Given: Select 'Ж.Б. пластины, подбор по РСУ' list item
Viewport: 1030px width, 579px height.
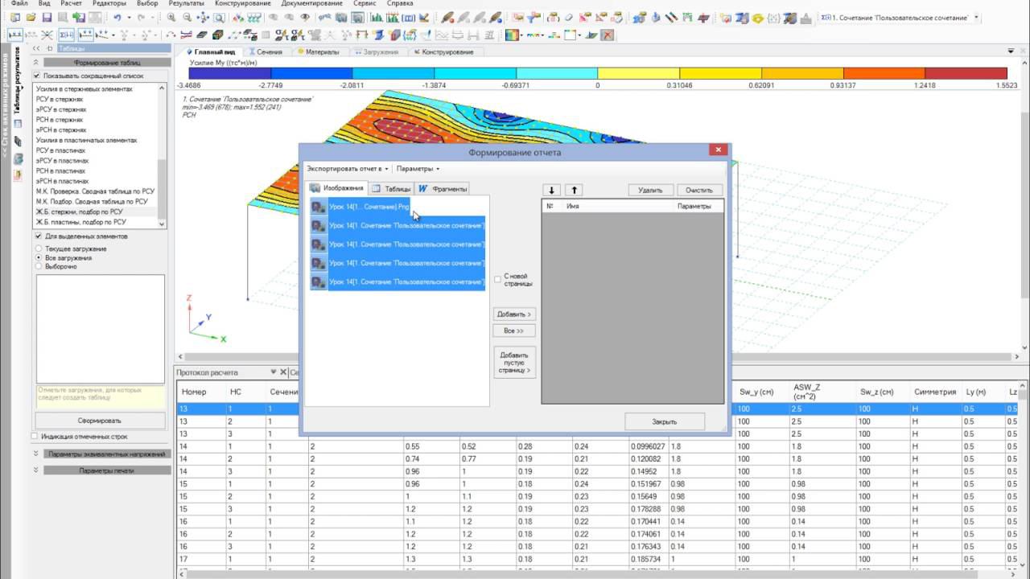Looking at the screenshot, I should [80, 222].
